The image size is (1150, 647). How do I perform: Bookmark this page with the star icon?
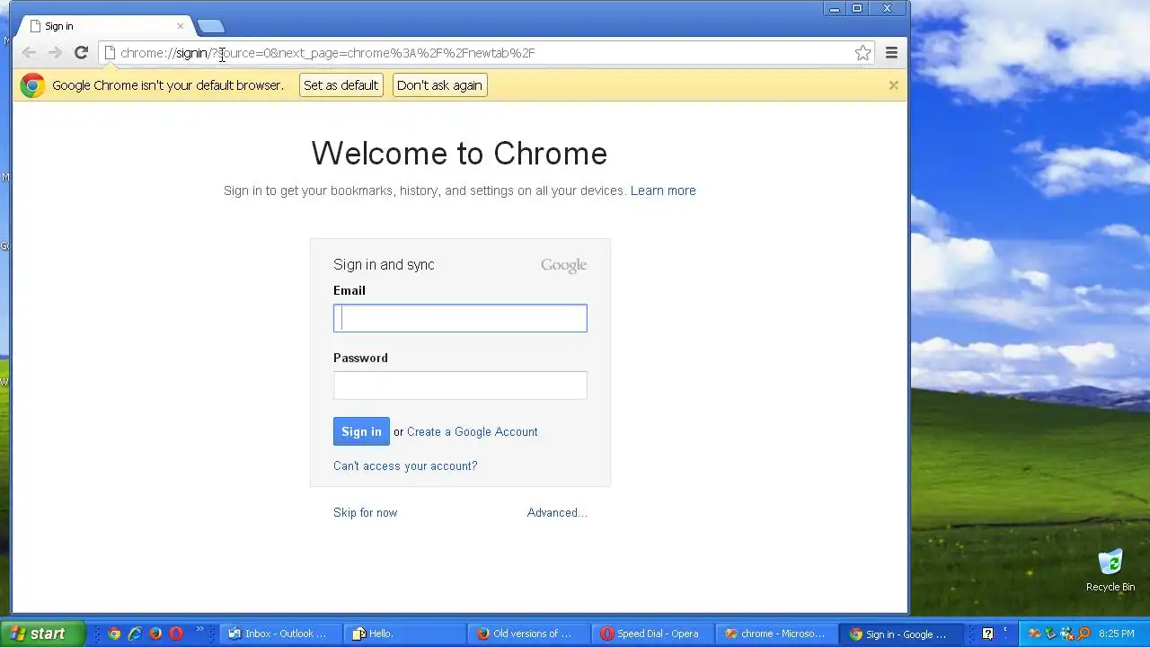(x=862, y=53)
